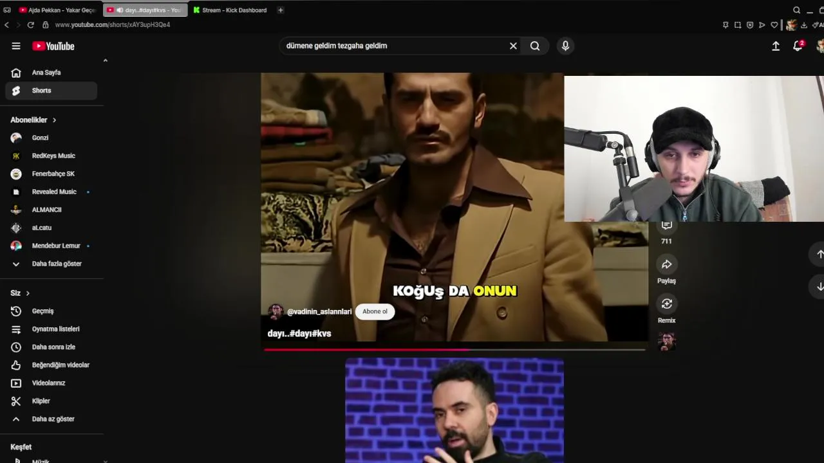
Task: Click channel avatar beside @vadinin_aslanlari
Action: (276, 312)
